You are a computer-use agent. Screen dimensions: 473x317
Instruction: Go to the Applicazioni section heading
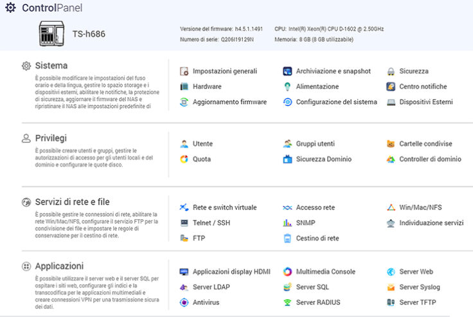pyautogui.click(x=59, y=266)
